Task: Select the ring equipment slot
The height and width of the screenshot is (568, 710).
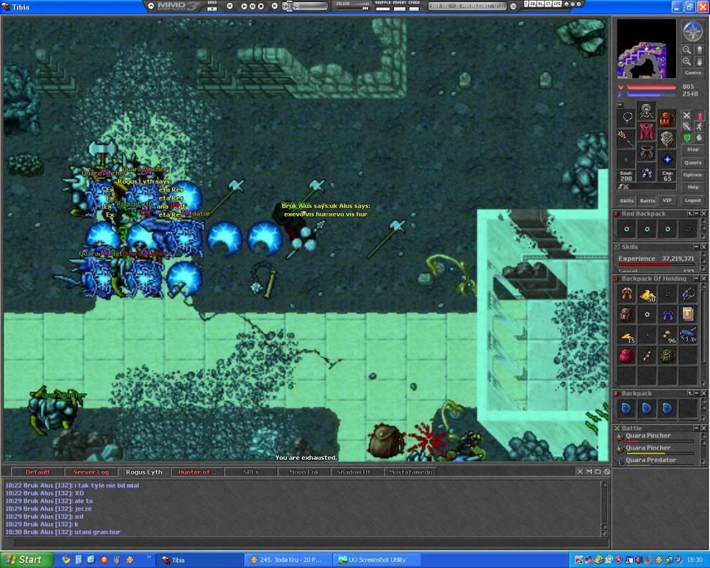Action: (x=627, y=160)
